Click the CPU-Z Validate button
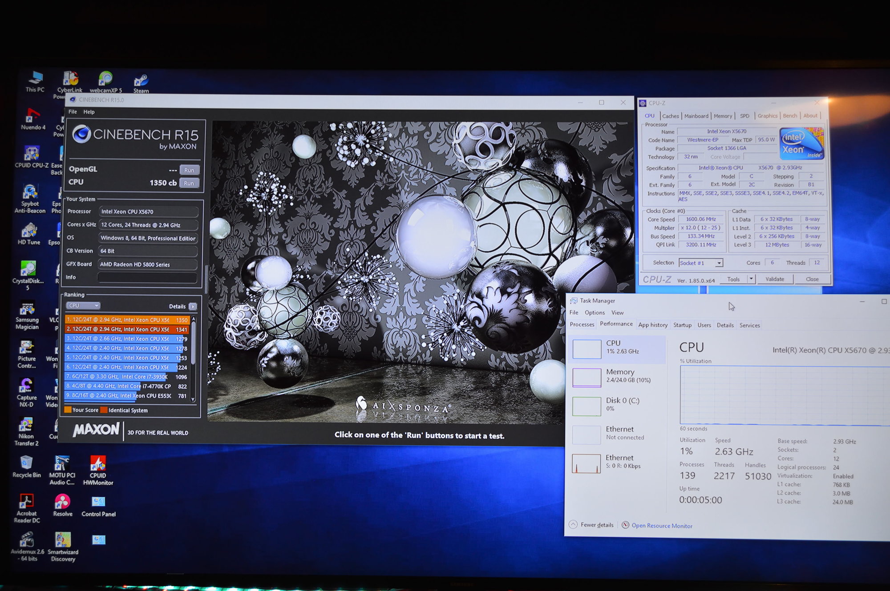The height and width of the screenshot is (591, 890). [x=775, y=279]
